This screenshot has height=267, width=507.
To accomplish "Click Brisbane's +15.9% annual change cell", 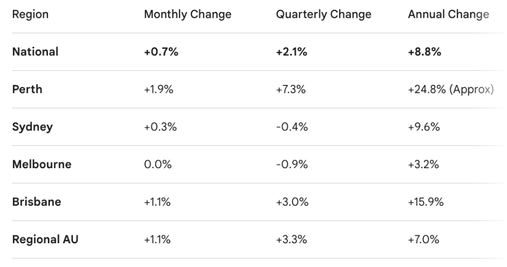I will [425, 202].
